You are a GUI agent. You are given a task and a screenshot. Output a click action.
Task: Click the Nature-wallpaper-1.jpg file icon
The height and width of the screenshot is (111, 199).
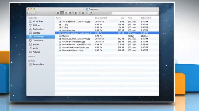coord(60,50)
